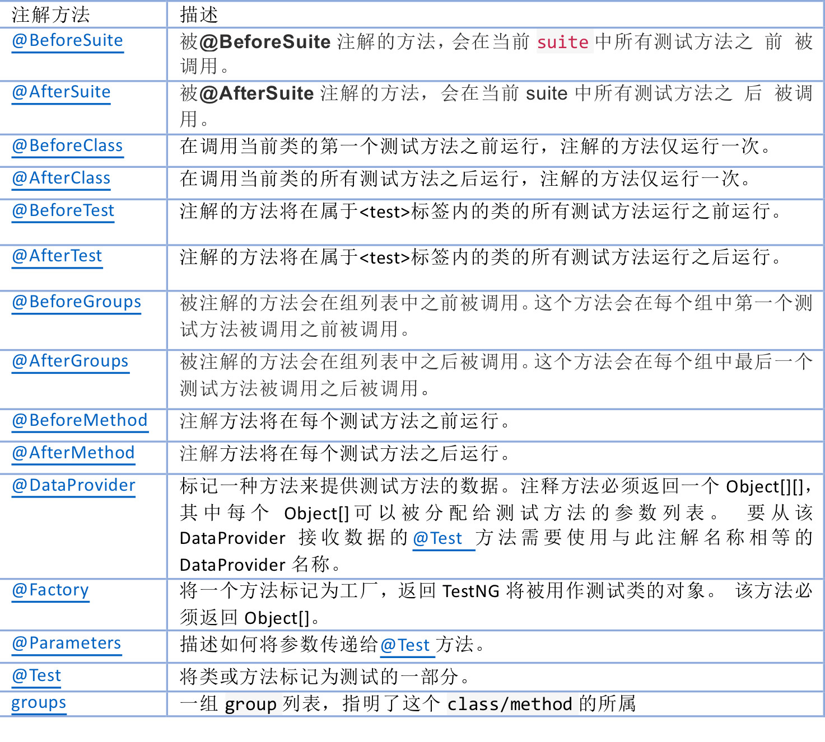Click description 注解方法将在每个测试方法之后运行
Viewport: 825px width, 742px height.
(346, 454)
